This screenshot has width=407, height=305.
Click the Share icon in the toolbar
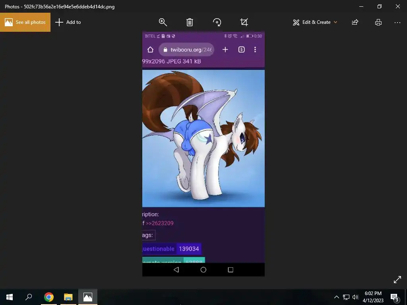(355, 22)
